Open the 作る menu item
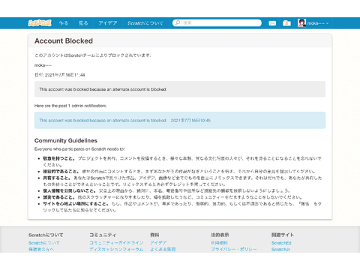The height and width of the screenshot is (270, 360). [x=64, y=23]
